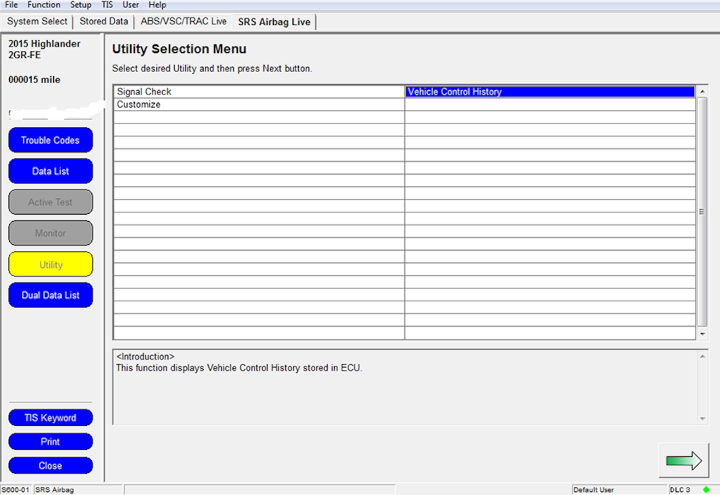Click the green Next arrow button
The image size is (720, 495).
(683, 460)
